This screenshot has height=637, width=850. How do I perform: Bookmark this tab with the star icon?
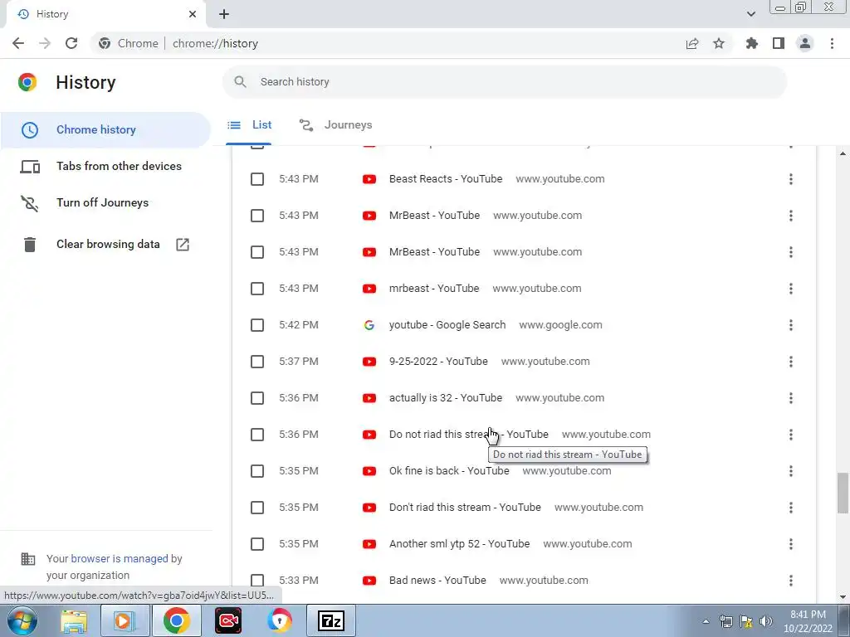[x=719, y=43]
